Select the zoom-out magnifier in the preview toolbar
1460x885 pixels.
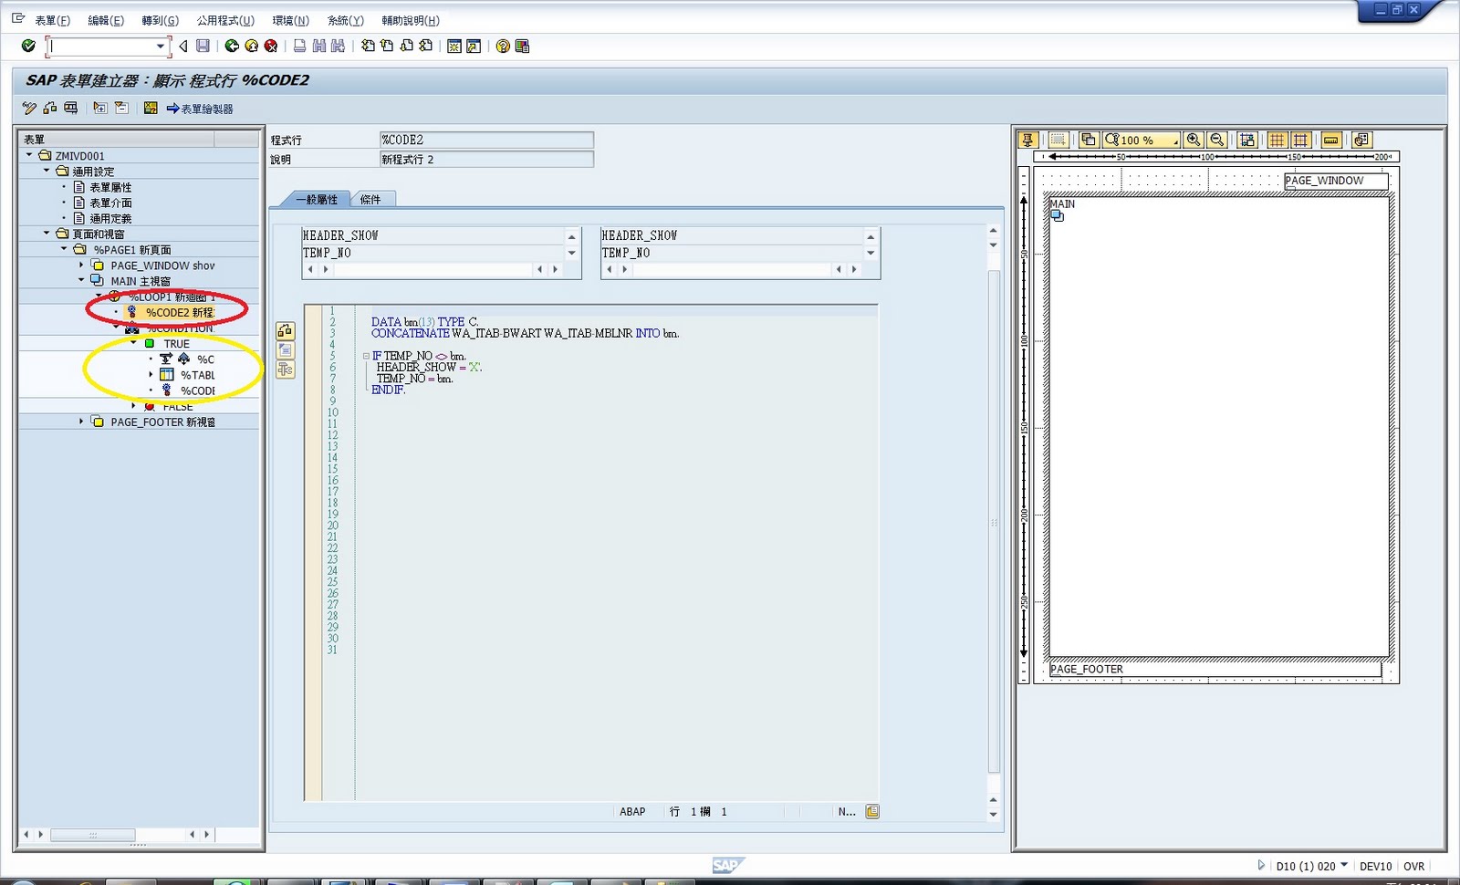1217,141
